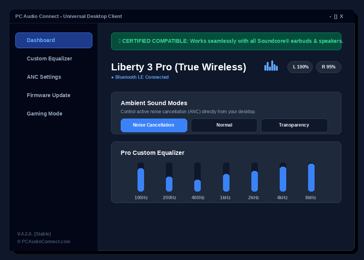Click the Bluetooth LE Connected status

coord(140,77)
